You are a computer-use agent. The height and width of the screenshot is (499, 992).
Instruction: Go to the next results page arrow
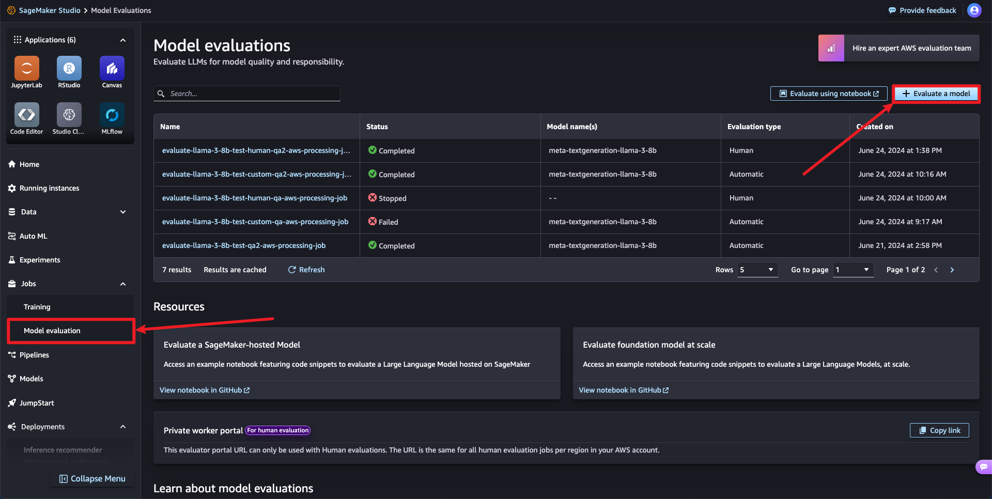(952, 270)
